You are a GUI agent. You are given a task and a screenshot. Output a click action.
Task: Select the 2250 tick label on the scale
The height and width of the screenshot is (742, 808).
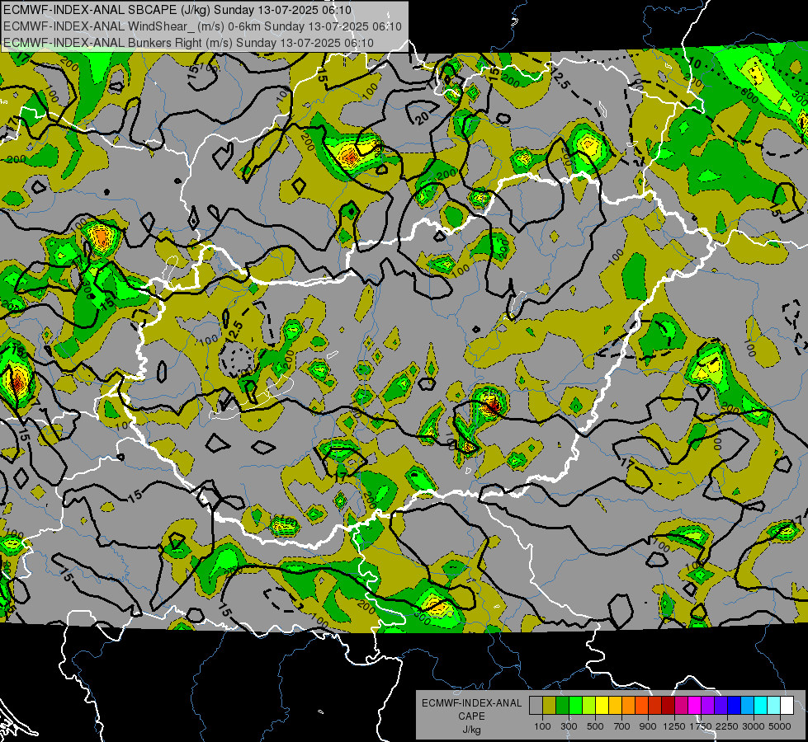tap(728, 726)
